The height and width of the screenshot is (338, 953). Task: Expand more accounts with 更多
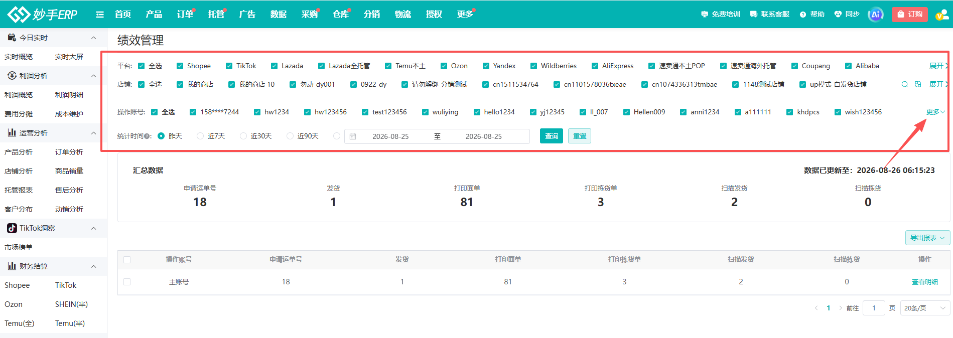(x=935, y=112)
